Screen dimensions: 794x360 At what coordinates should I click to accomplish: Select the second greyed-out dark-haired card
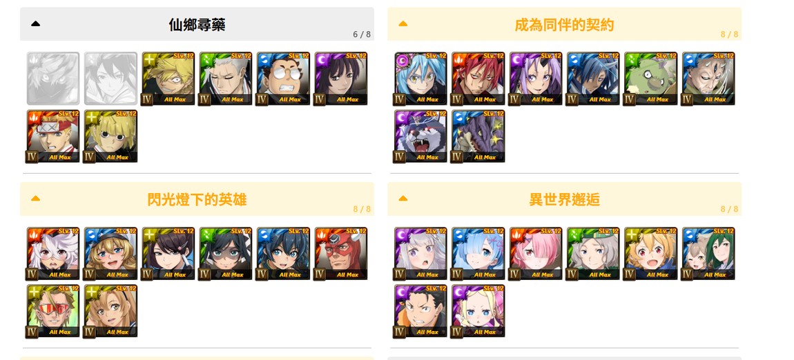click(x=110, y=79)
